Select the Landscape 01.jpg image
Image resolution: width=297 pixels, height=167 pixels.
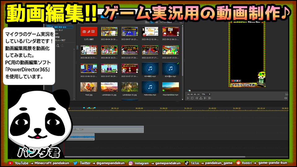click(109, 87)
